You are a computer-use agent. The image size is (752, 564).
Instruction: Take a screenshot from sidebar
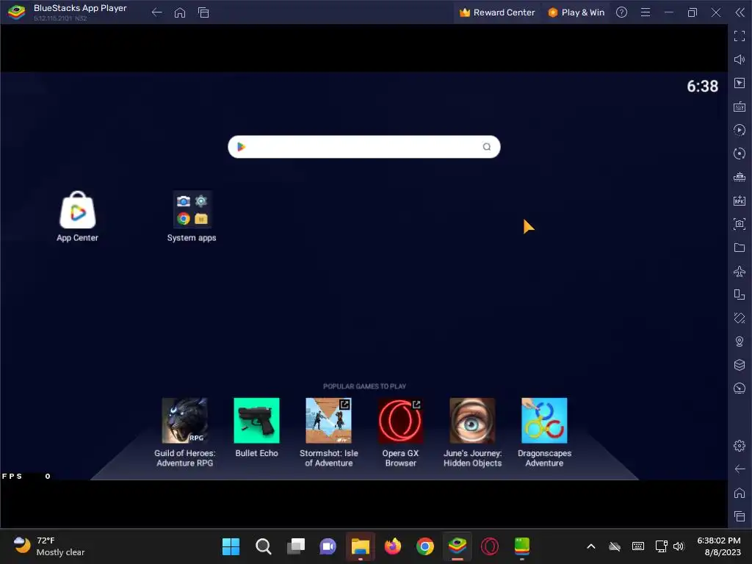tap(740, 224)
